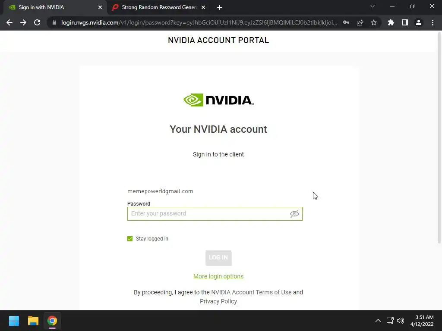442x331 pixels.
Task: Click the Chrome taskbar icon
Action: tap(52, 321)
